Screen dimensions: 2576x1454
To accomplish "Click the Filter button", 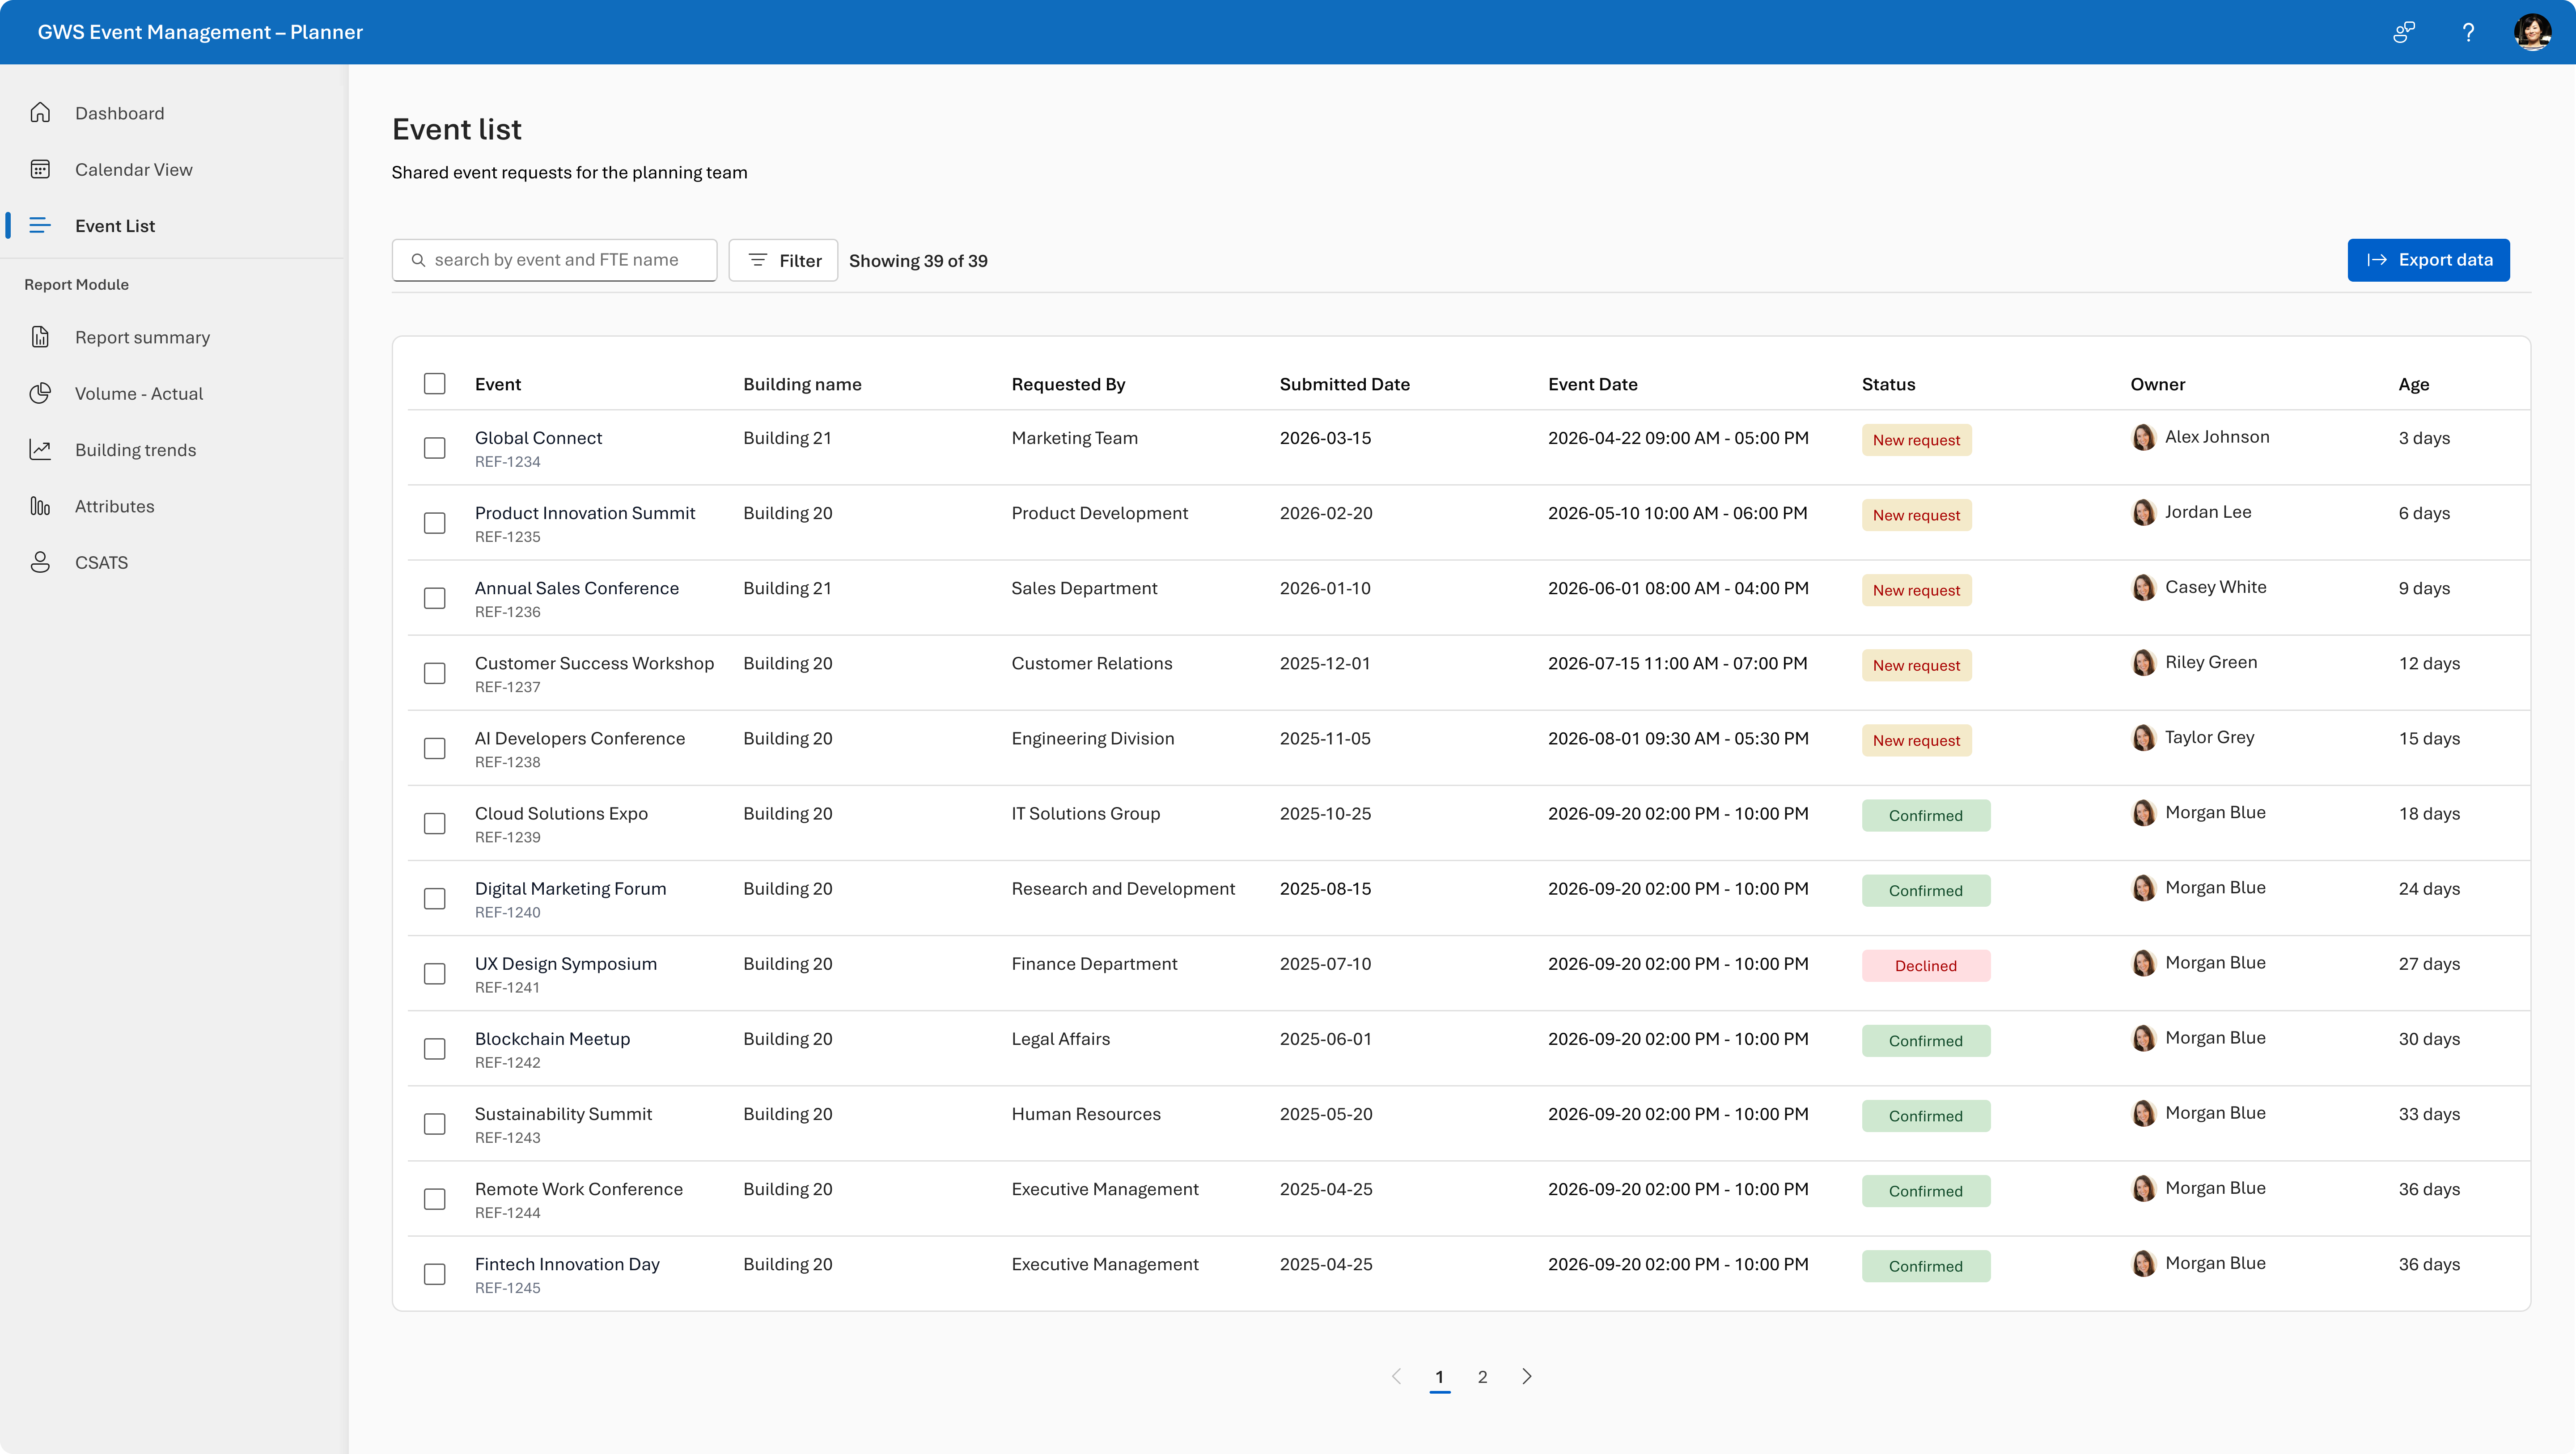I will click(x=783, y=260).
